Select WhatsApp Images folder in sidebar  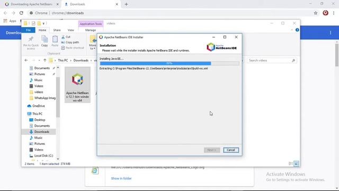(42, 98)
